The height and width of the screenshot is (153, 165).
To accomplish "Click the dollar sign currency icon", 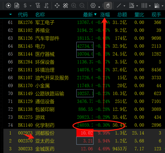I will pos(25,5).
